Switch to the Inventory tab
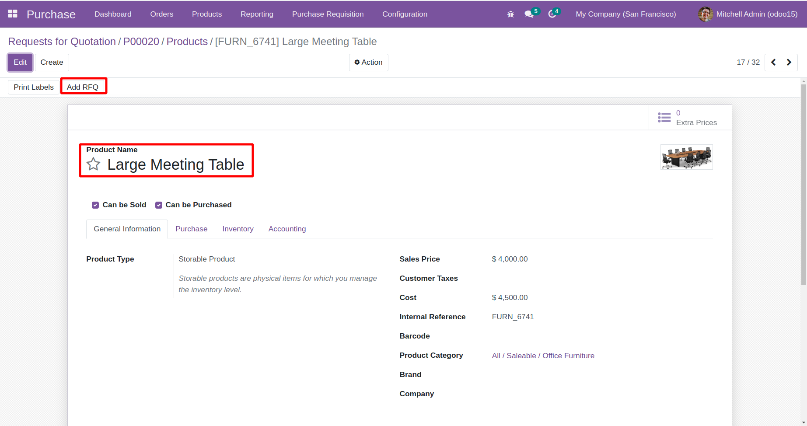807x426 pixels. 238,229
